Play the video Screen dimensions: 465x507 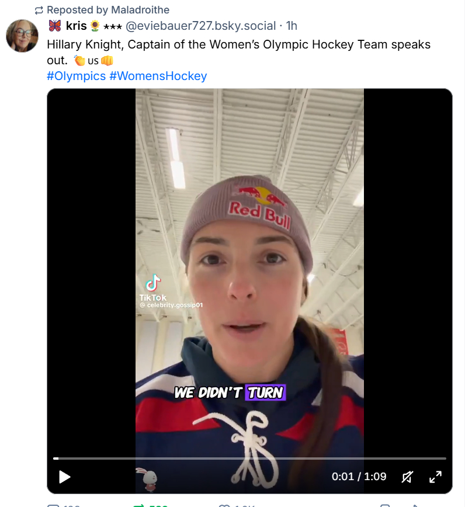[x=65, y=477]
